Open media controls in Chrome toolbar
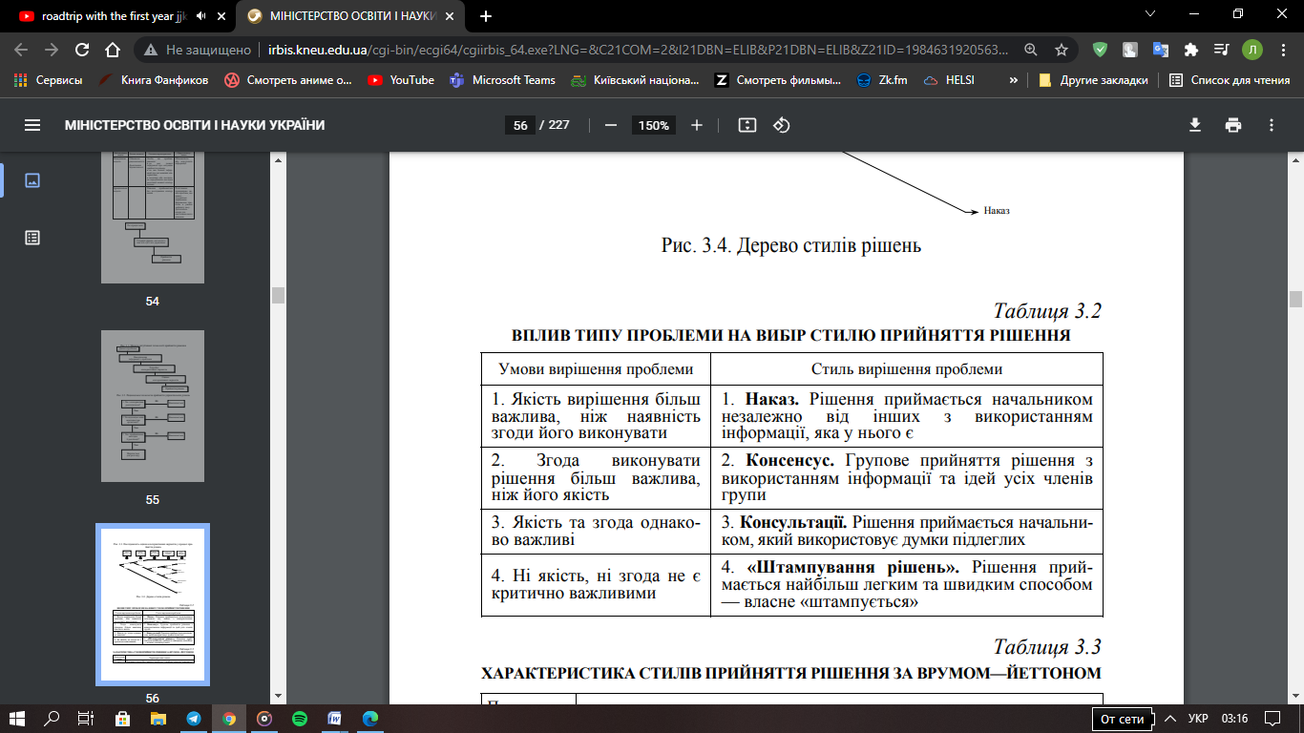The image size is (1304, 733). click(1221, 50)
